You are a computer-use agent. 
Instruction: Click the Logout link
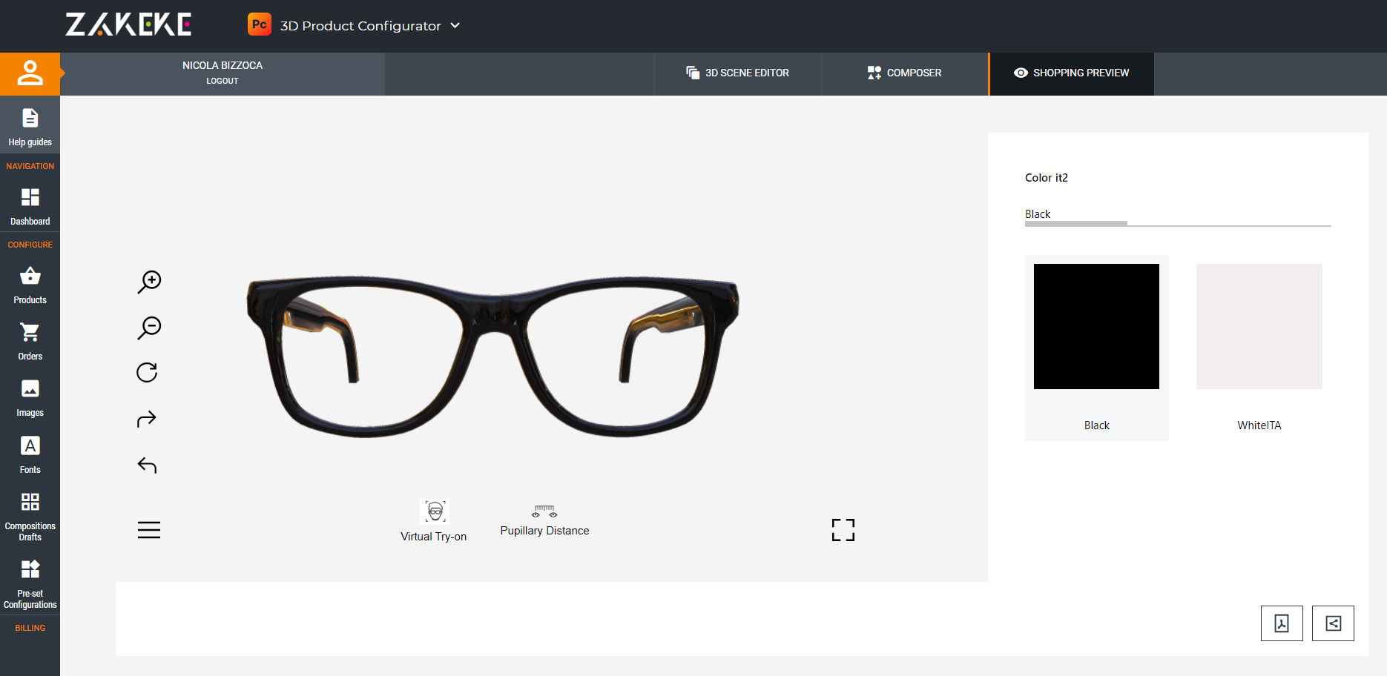coord(223,81)
